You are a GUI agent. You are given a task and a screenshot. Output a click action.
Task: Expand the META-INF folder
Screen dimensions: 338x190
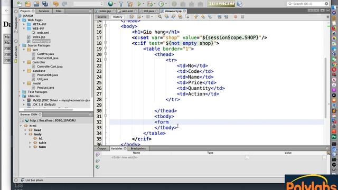coord(24,24)
